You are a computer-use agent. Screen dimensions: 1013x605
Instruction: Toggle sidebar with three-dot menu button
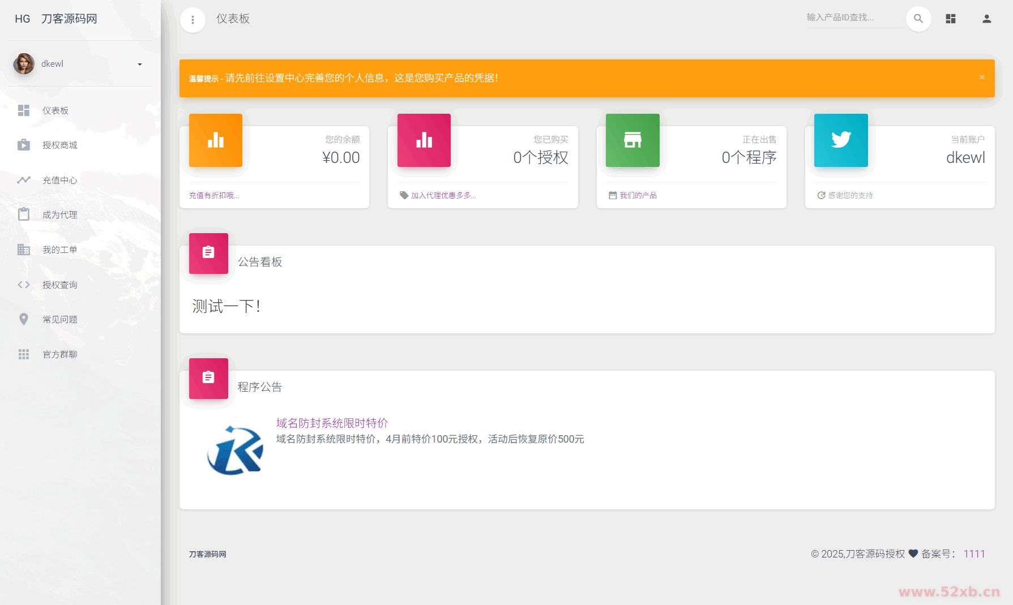(193, 20)
